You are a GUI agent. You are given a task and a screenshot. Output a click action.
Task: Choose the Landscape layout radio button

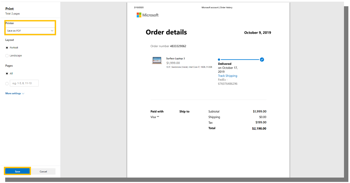tap(7, 56)
